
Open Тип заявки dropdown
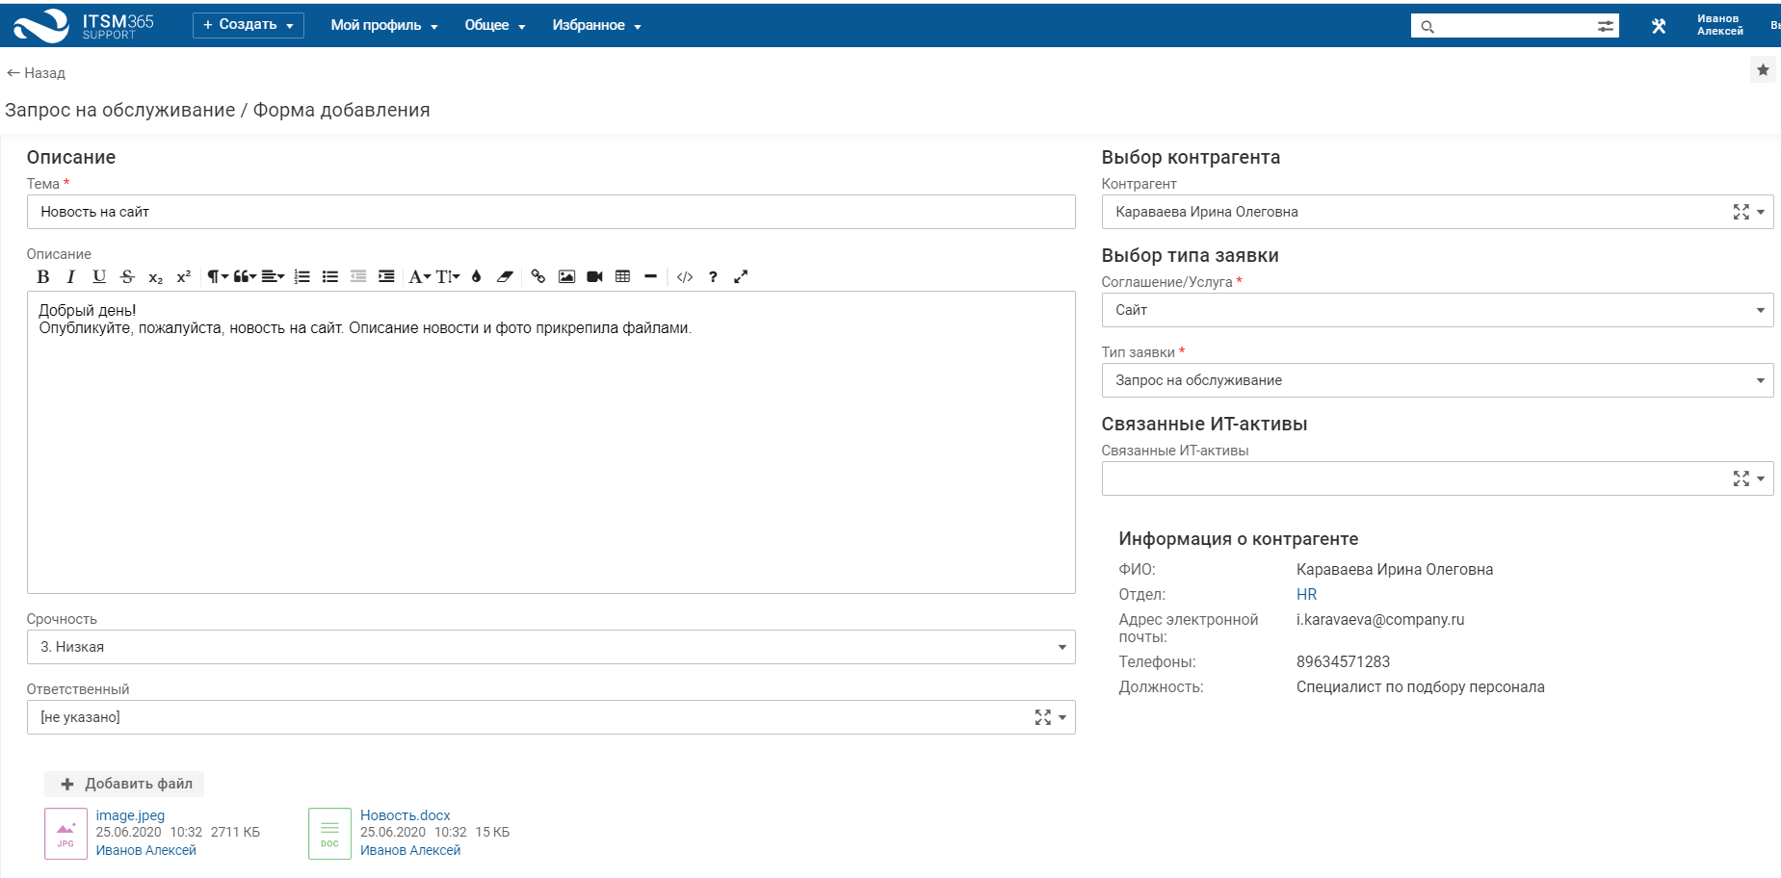point(1437,380)
